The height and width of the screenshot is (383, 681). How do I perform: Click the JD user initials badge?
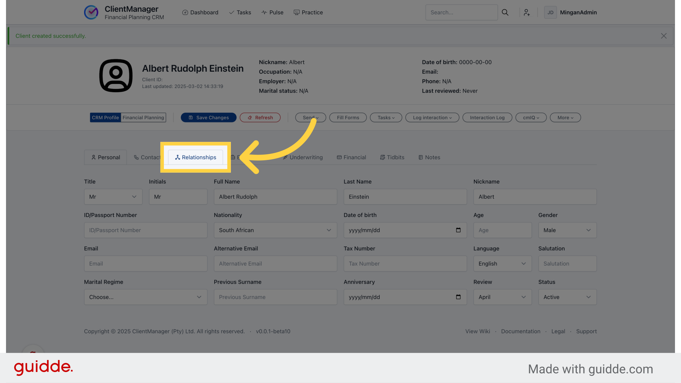coord(550,12)
